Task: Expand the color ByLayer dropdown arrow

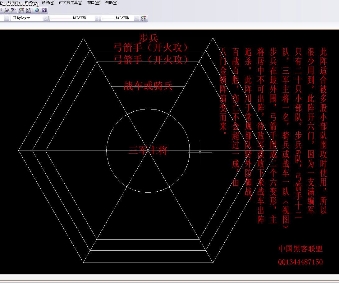Action: click(x=45, y=18)
